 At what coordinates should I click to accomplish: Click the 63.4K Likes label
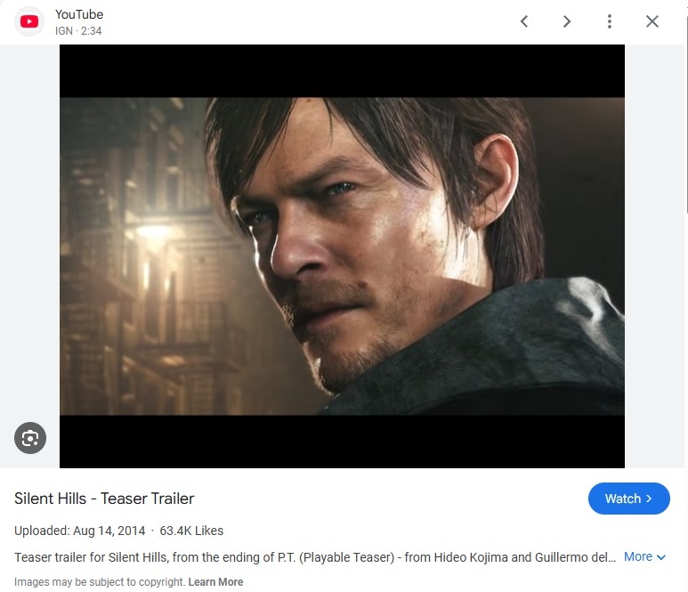click(x=191, y=530)
